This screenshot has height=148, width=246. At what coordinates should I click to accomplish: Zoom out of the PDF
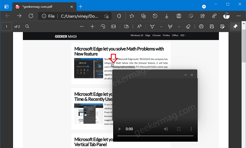pos(82,26)
